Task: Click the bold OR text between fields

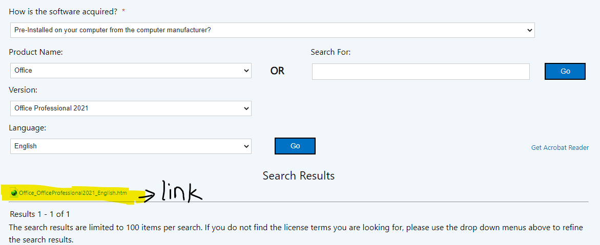Action: point(277,71)
